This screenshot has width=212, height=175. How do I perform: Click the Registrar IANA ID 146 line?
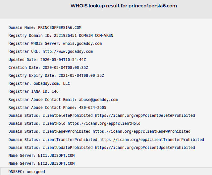point(33,91)
